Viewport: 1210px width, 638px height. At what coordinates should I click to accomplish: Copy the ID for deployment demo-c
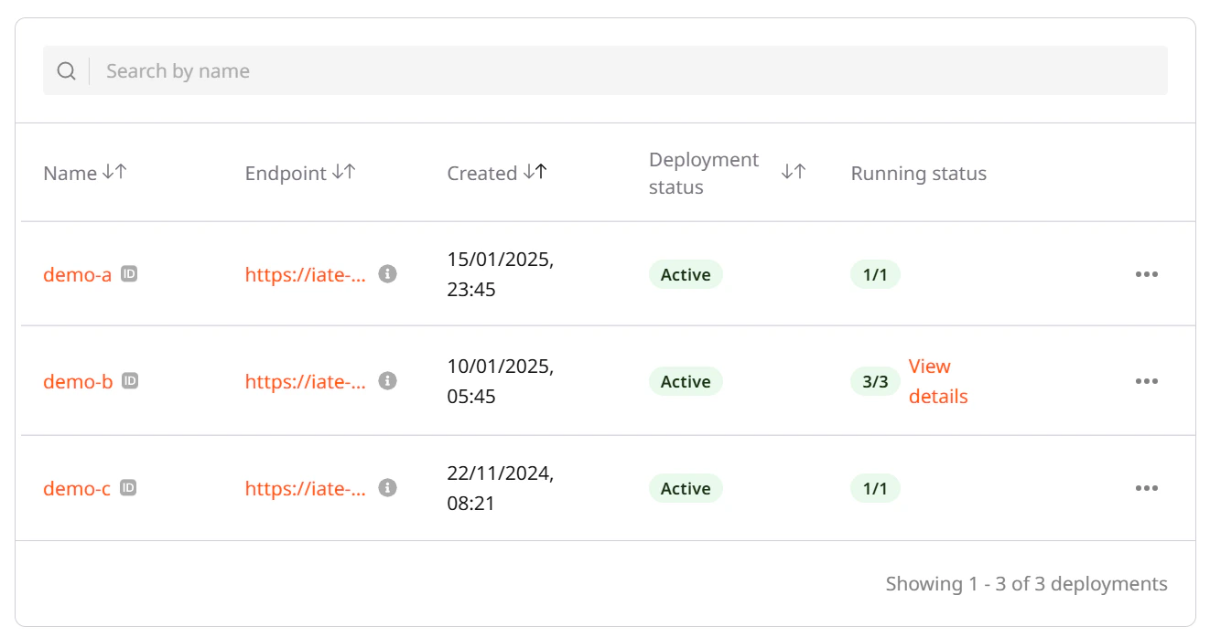pyautogui.click(x=129, y=488)
